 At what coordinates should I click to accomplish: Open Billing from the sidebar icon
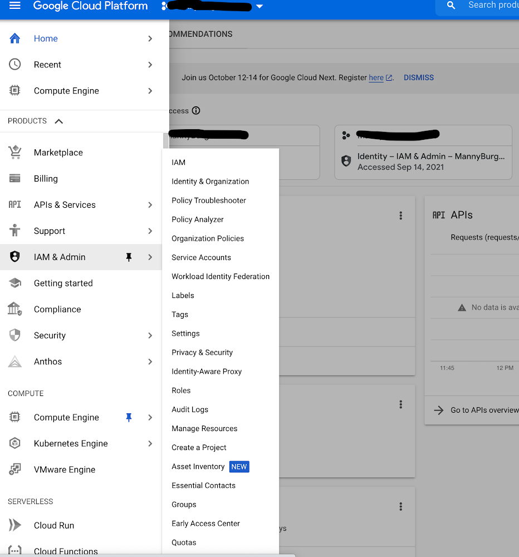pos(14,178)
